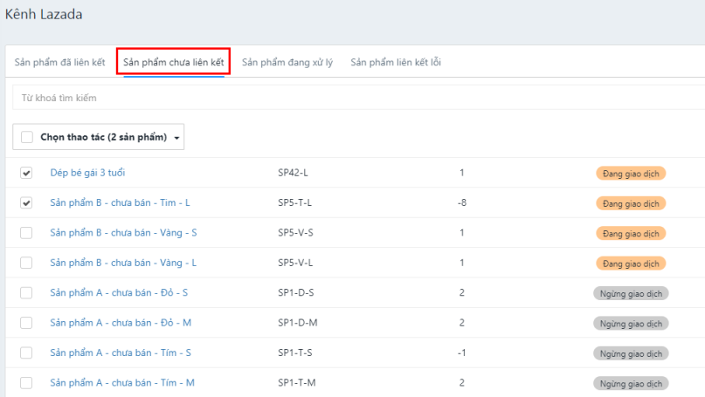Open 'Sản phẩm A - chưa bán - Đỏ - S' link
705x397 pixels.
click(119, 293)
